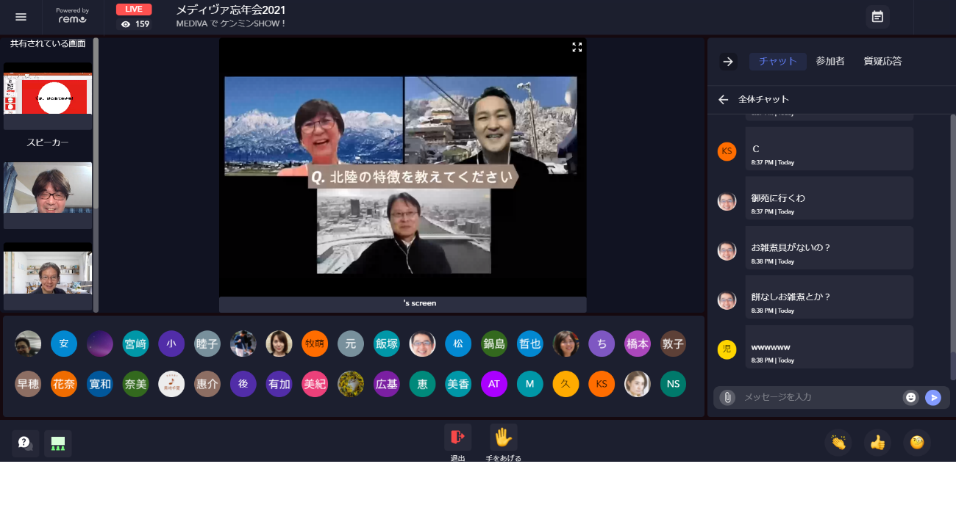Attach a file with paperclip icon
Image resolution: width=956 pixels, height=508 pixels.
pos(727,397)
